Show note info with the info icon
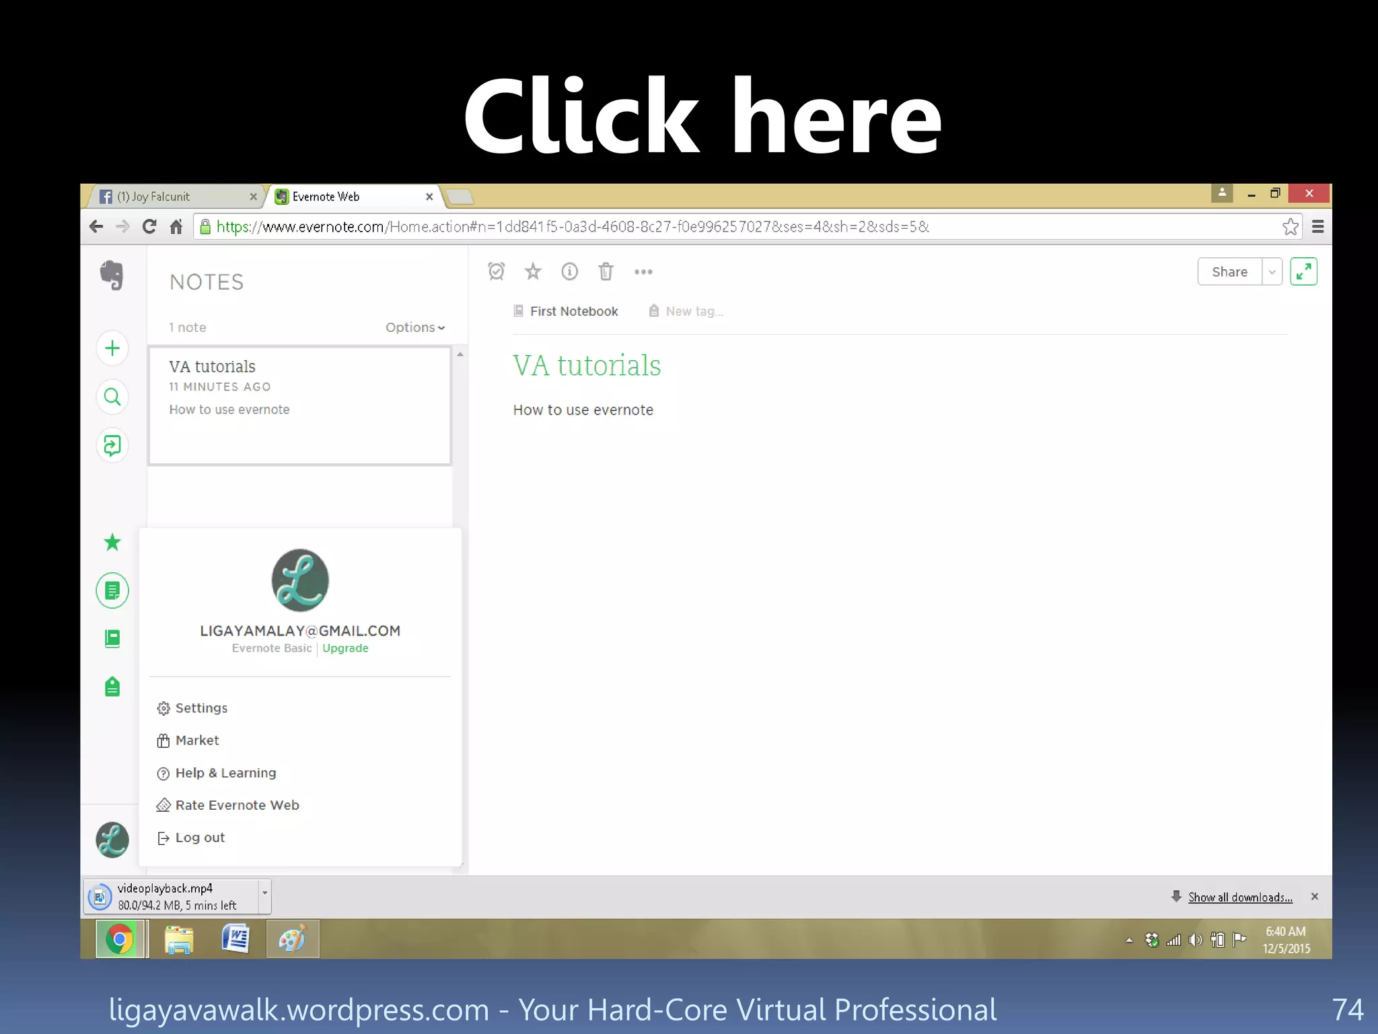 point(569,271)
